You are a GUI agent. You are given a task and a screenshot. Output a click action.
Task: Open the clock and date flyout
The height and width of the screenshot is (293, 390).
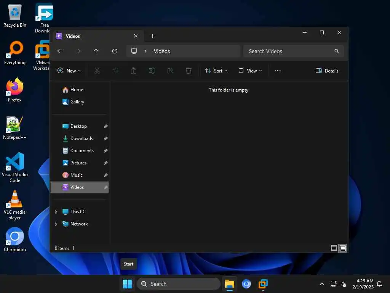[363, 284]
